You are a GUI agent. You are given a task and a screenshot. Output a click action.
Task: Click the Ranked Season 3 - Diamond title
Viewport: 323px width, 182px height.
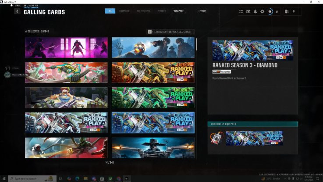(245, 65)
